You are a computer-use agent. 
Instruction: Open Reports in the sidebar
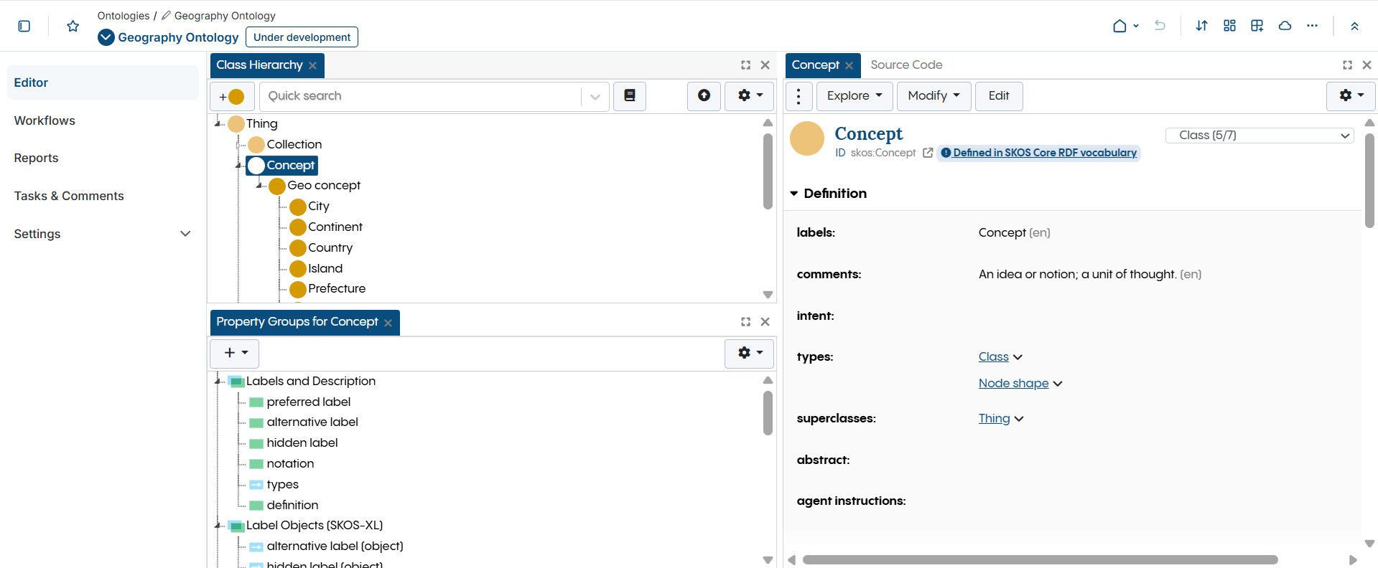[x=36, y=158]
